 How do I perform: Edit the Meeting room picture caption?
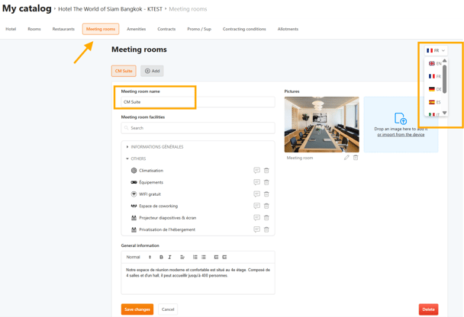[346, 158]
